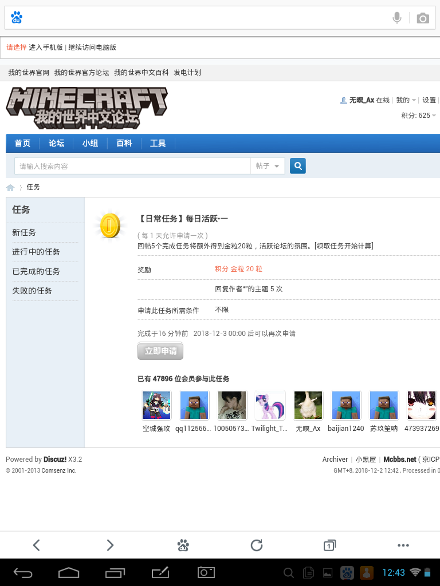Viewport: 440px width, 586px height.
Task: Open 我的世界官网 link
Action: pyautogui.click(x=29, y=73)
